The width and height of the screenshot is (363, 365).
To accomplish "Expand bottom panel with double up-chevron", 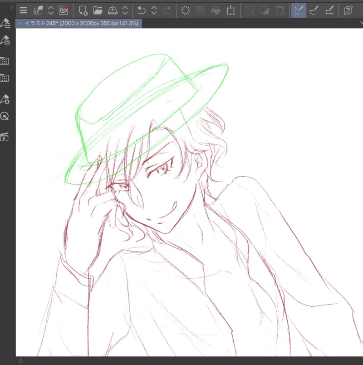I will (21, 361).
